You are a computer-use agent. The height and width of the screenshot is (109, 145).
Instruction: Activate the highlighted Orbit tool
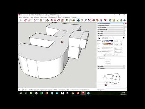click(x=78, y=20)
